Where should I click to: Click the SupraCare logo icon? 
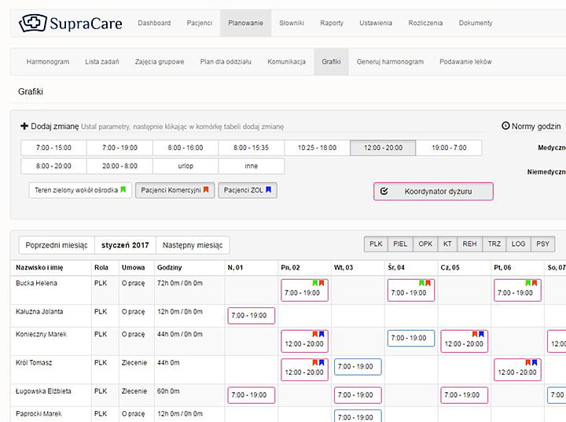pos(33,23)
